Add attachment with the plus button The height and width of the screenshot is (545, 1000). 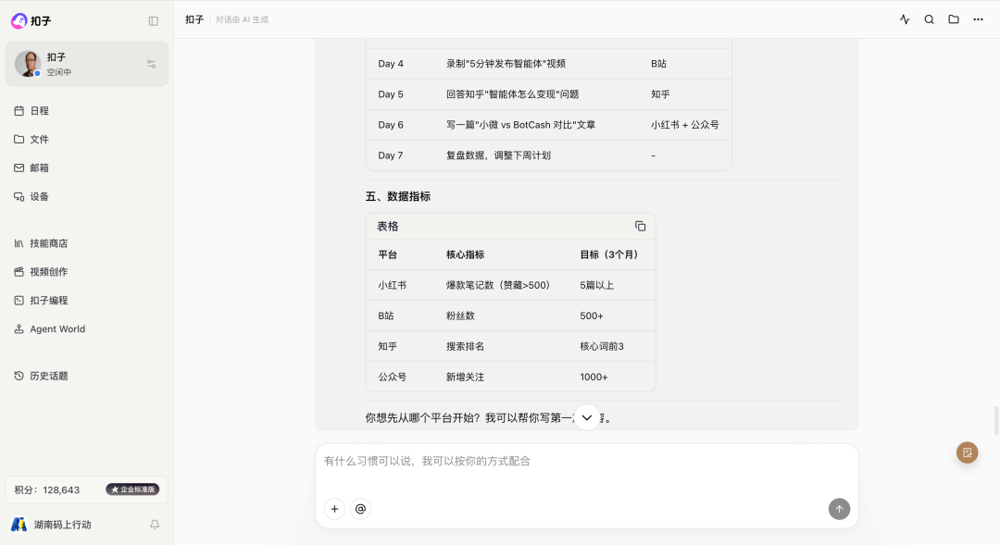pos(335,509)
